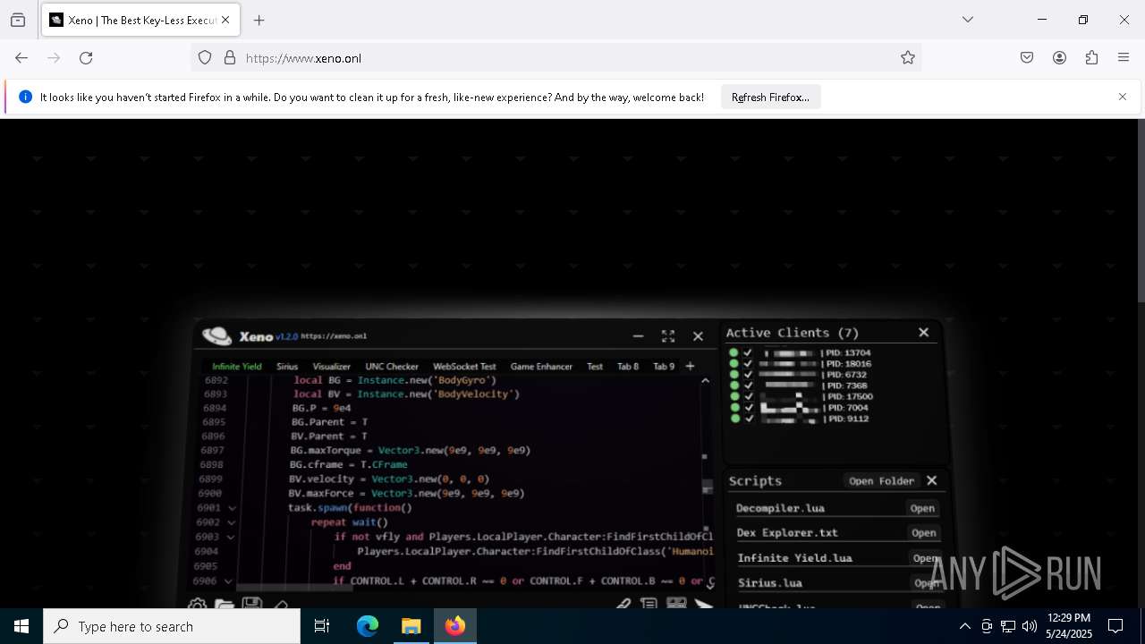Add a new script tab in Xeno
This screenshot has height=644, width=1145.
pyautogui.click(x=690, y=366)
